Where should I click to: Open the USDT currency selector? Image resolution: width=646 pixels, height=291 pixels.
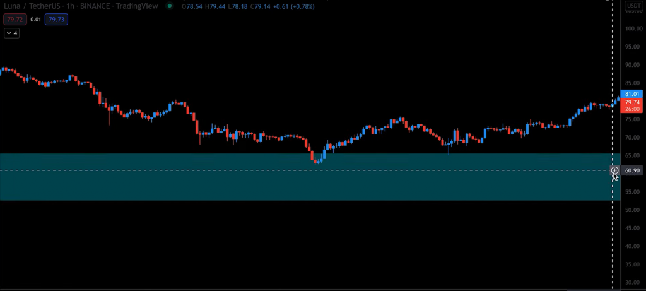point(633,7)
